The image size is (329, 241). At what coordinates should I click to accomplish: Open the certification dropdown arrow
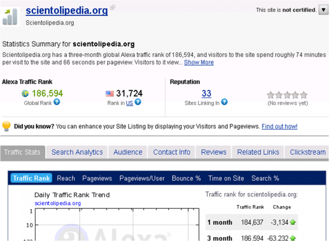322,10
